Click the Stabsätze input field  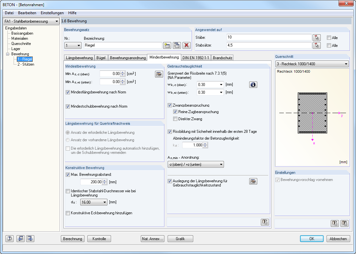(269, 45)
